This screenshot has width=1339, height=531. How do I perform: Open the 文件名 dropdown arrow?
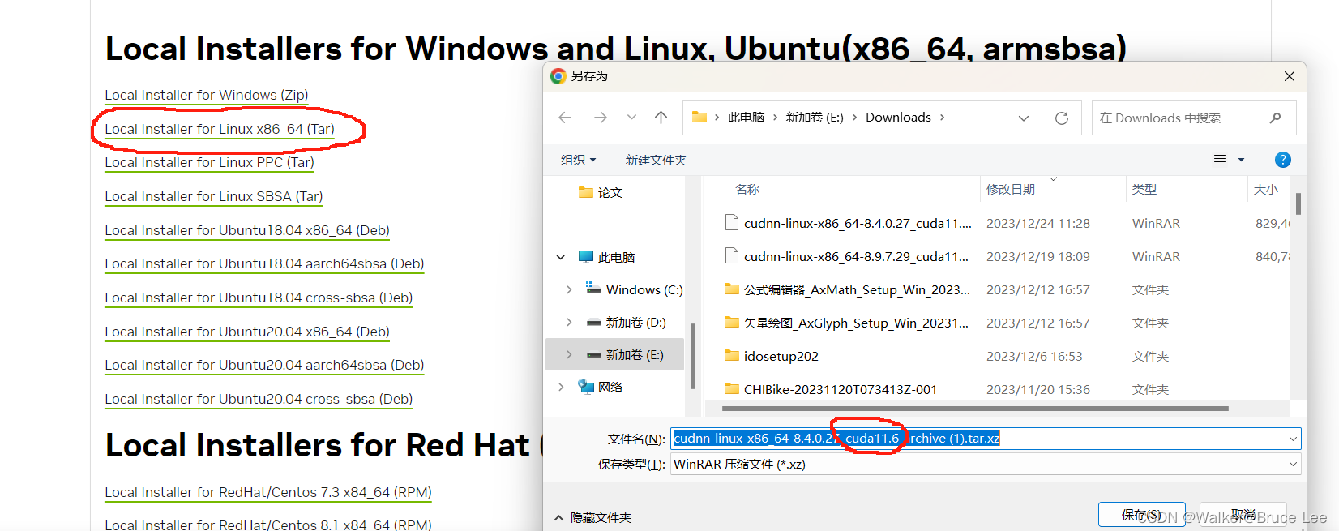tap(1293, 439)
